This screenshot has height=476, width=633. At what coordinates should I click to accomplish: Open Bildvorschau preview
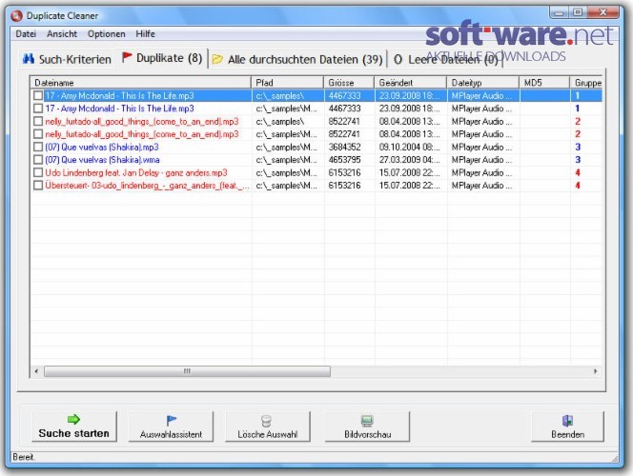(x=367, y=426)
